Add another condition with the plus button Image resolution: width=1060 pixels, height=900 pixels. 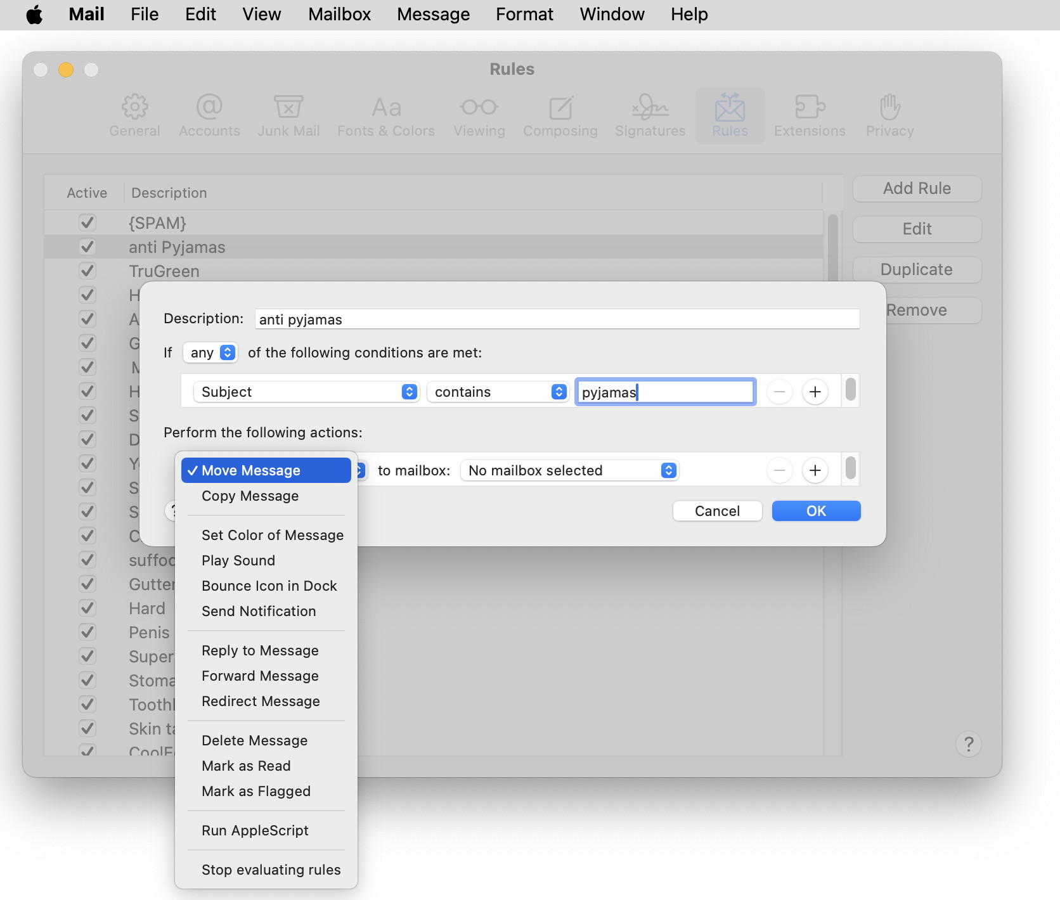tap(815, 392)
